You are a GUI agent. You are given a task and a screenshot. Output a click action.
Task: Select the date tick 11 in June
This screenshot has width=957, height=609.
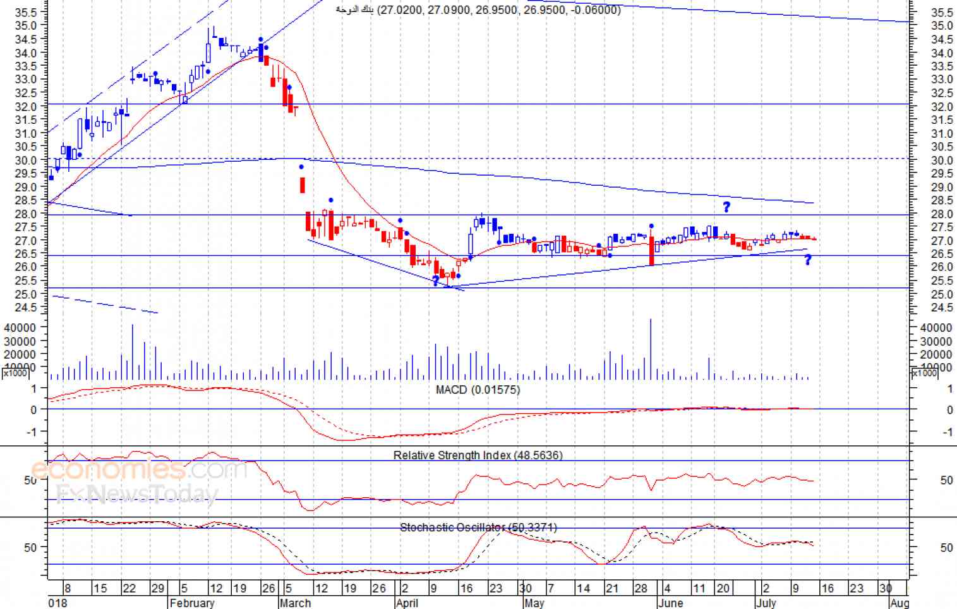(x=699, y=588)
